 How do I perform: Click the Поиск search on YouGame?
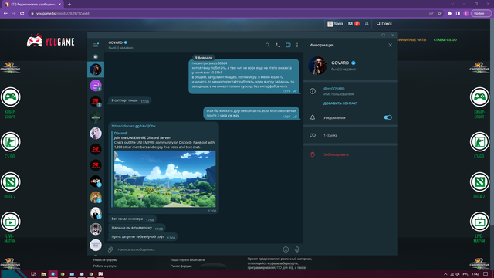tap(384, 24)
